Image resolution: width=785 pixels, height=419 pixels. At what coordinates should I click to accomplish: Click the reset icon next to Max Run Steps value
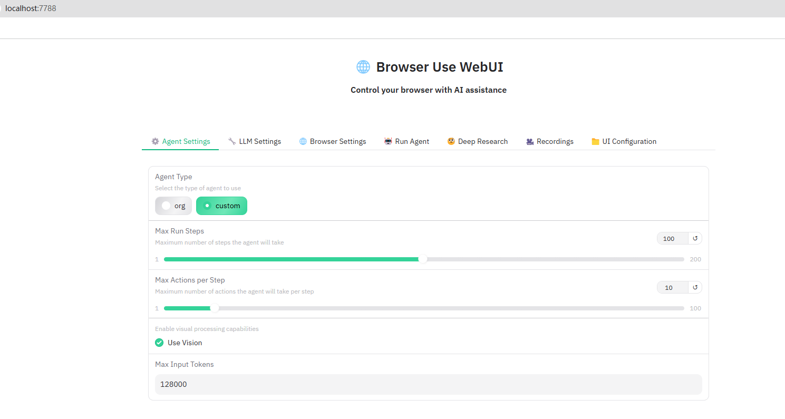(695, 238)
